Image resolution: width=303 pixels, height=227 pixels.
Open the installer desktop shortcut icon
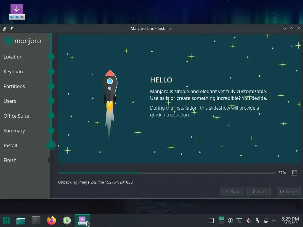[17, 12]
